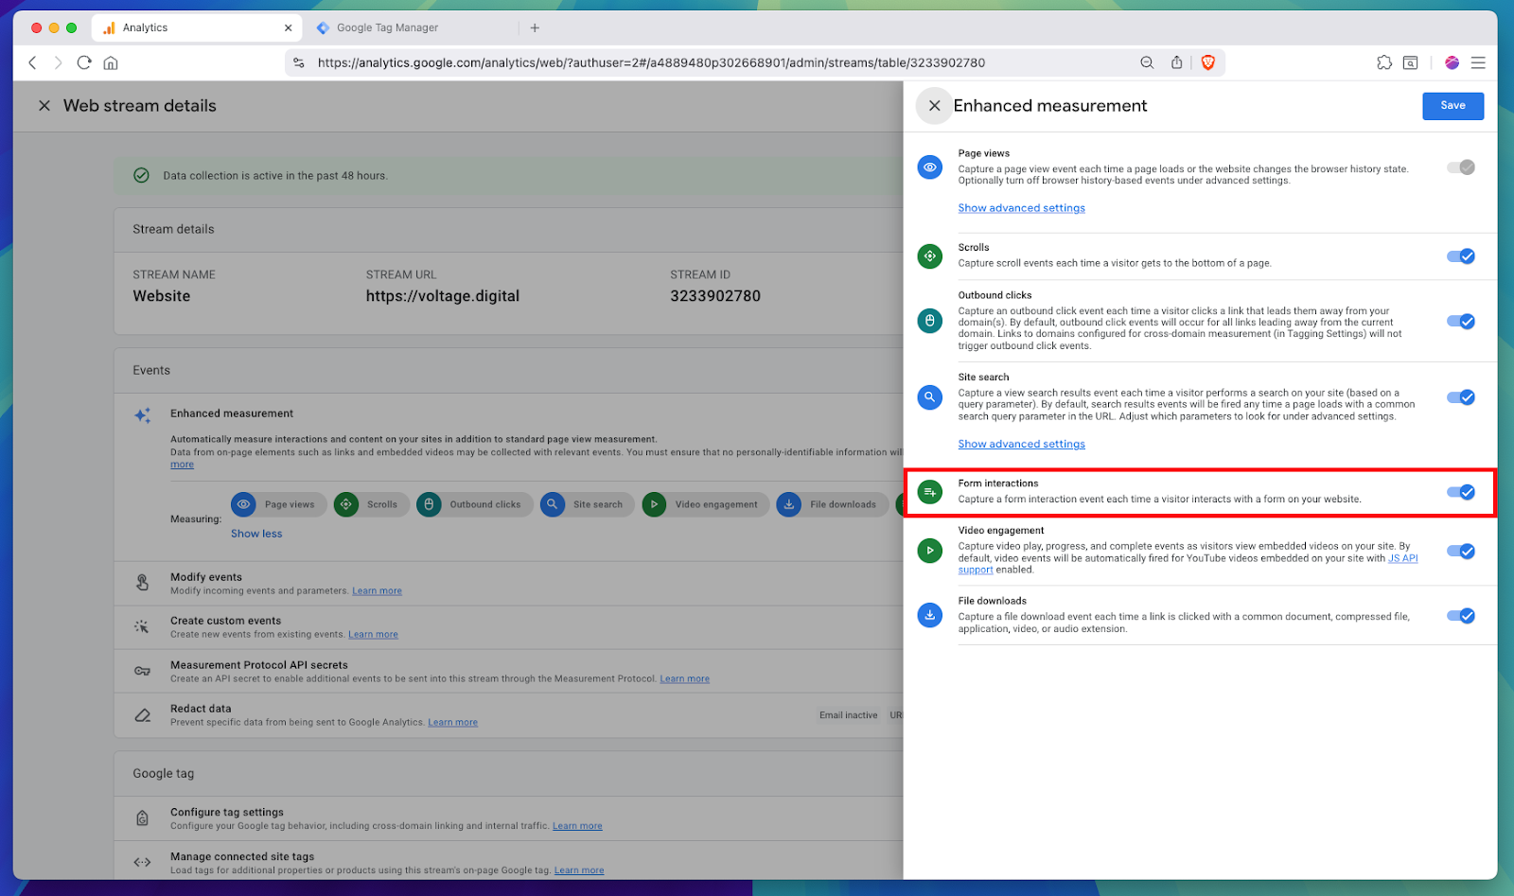Click the Site search magnifier icon in panel
The height and width of the screenshot is (896, 1514).
tap(930, 397)
